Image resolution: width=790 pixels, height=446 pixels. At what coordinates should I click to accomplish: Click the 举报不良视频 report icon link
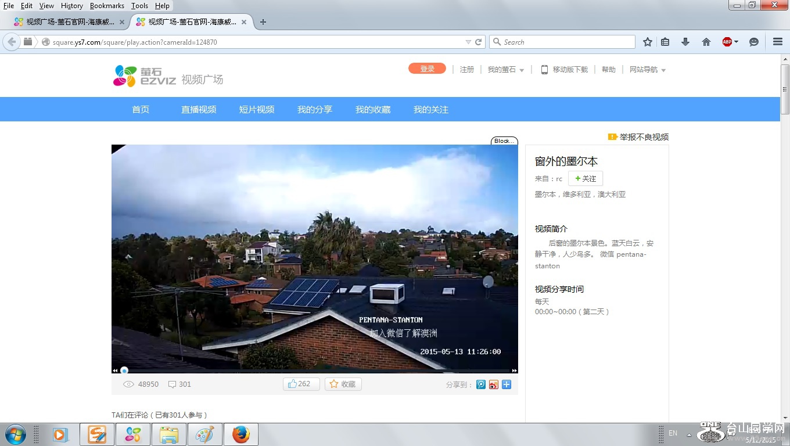[638, 137]
